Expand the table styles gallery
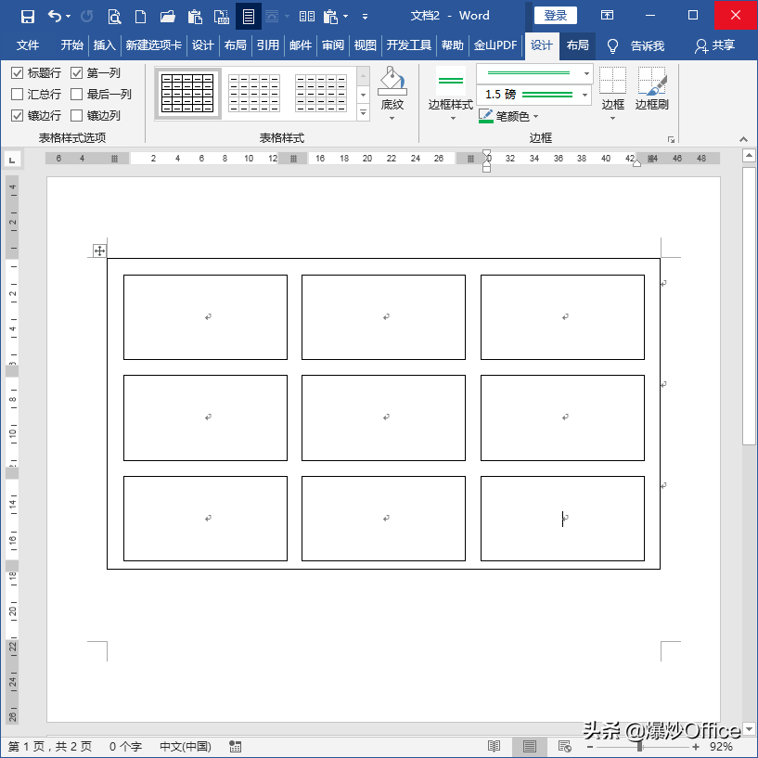 [362, 111]
